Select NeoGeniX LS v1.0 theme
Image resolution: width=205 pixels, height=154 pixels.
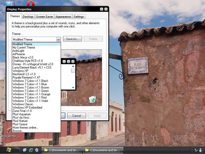coord(36,74)
